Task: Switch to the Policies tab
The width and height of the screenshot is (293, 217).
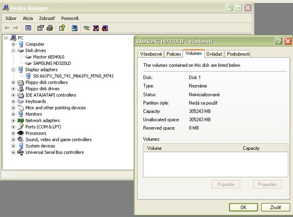Action: click(x=174, y=54)
